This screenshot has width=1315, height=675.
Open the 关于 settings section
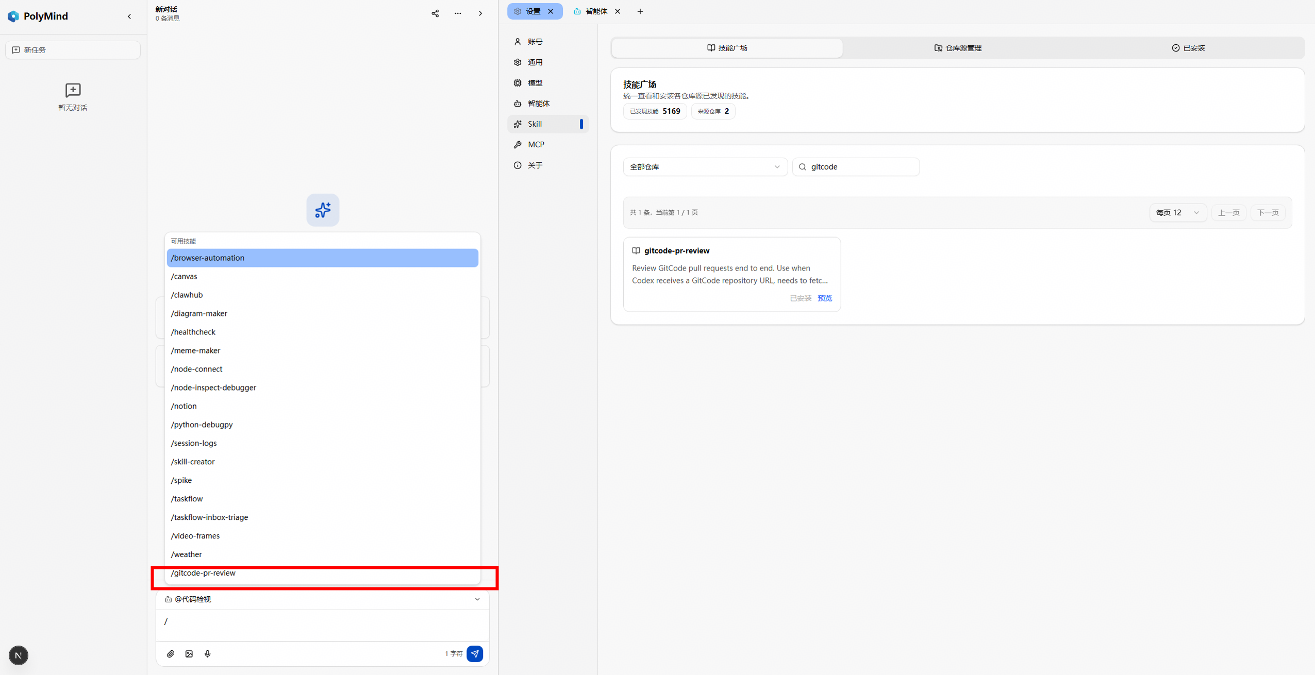click(x=548, y=165)
